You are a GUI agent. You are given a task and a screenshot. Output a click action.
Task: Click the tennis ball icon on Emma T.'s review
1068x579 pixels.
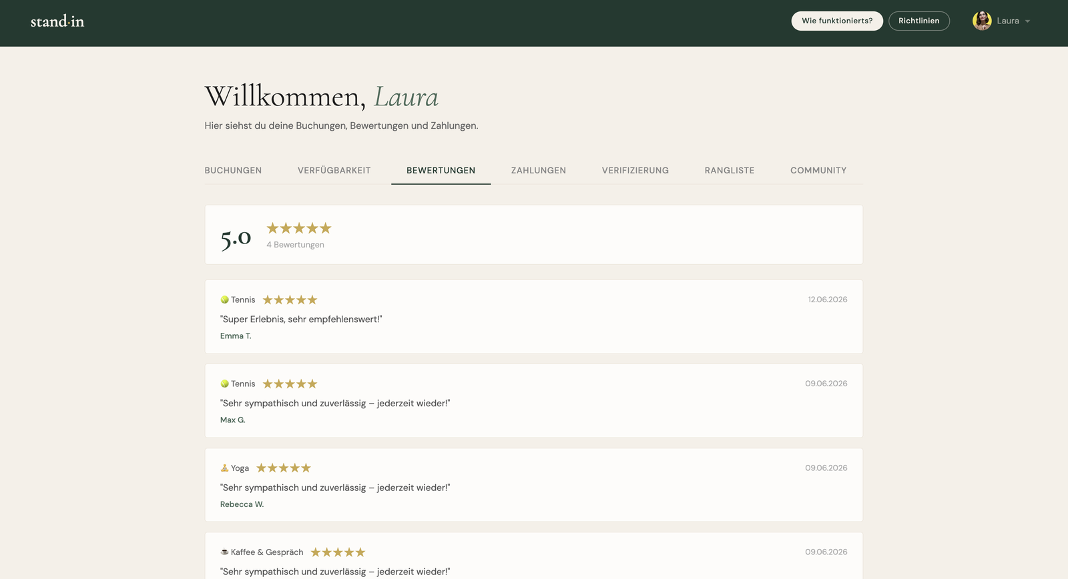click(x=224, y=300)
